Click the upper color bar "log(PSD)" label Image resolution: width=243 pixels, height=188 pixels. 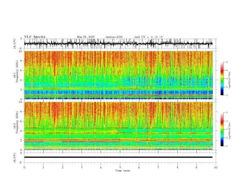[230, 80]
